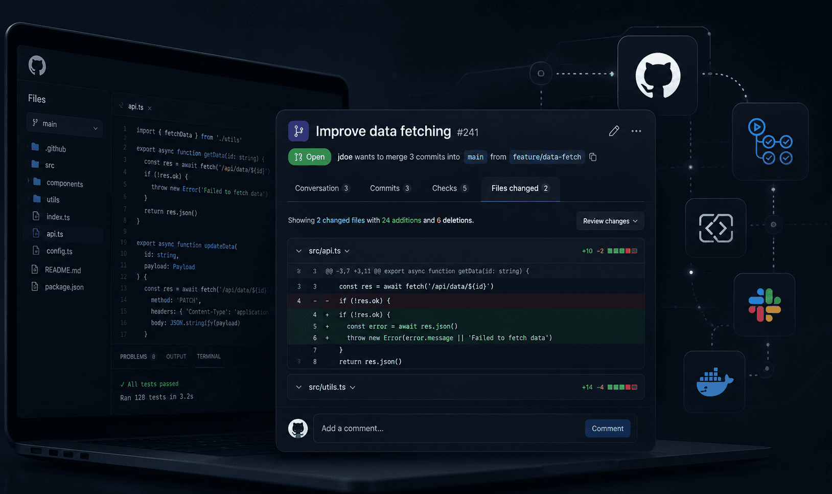Select config.ts in the Files tree
832x494 pixels.
(53, 251)
